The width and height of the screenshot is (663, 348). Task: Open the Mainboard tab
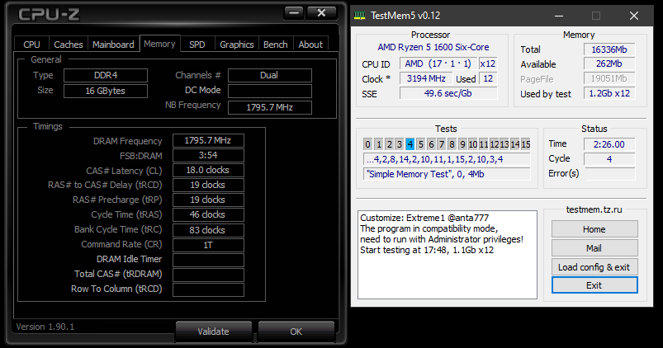coord(113,45)
